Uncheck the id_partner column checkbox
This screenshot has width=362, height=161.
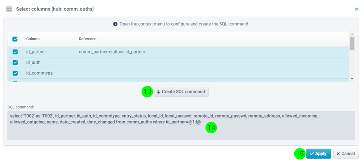tap(15, 52)
